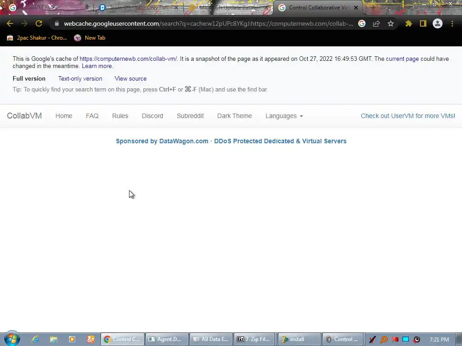Switch to the 7-Zip Fil... taskbar window
Image resolution: width=462 pixels, height=346 pixels.
point(255,339)
